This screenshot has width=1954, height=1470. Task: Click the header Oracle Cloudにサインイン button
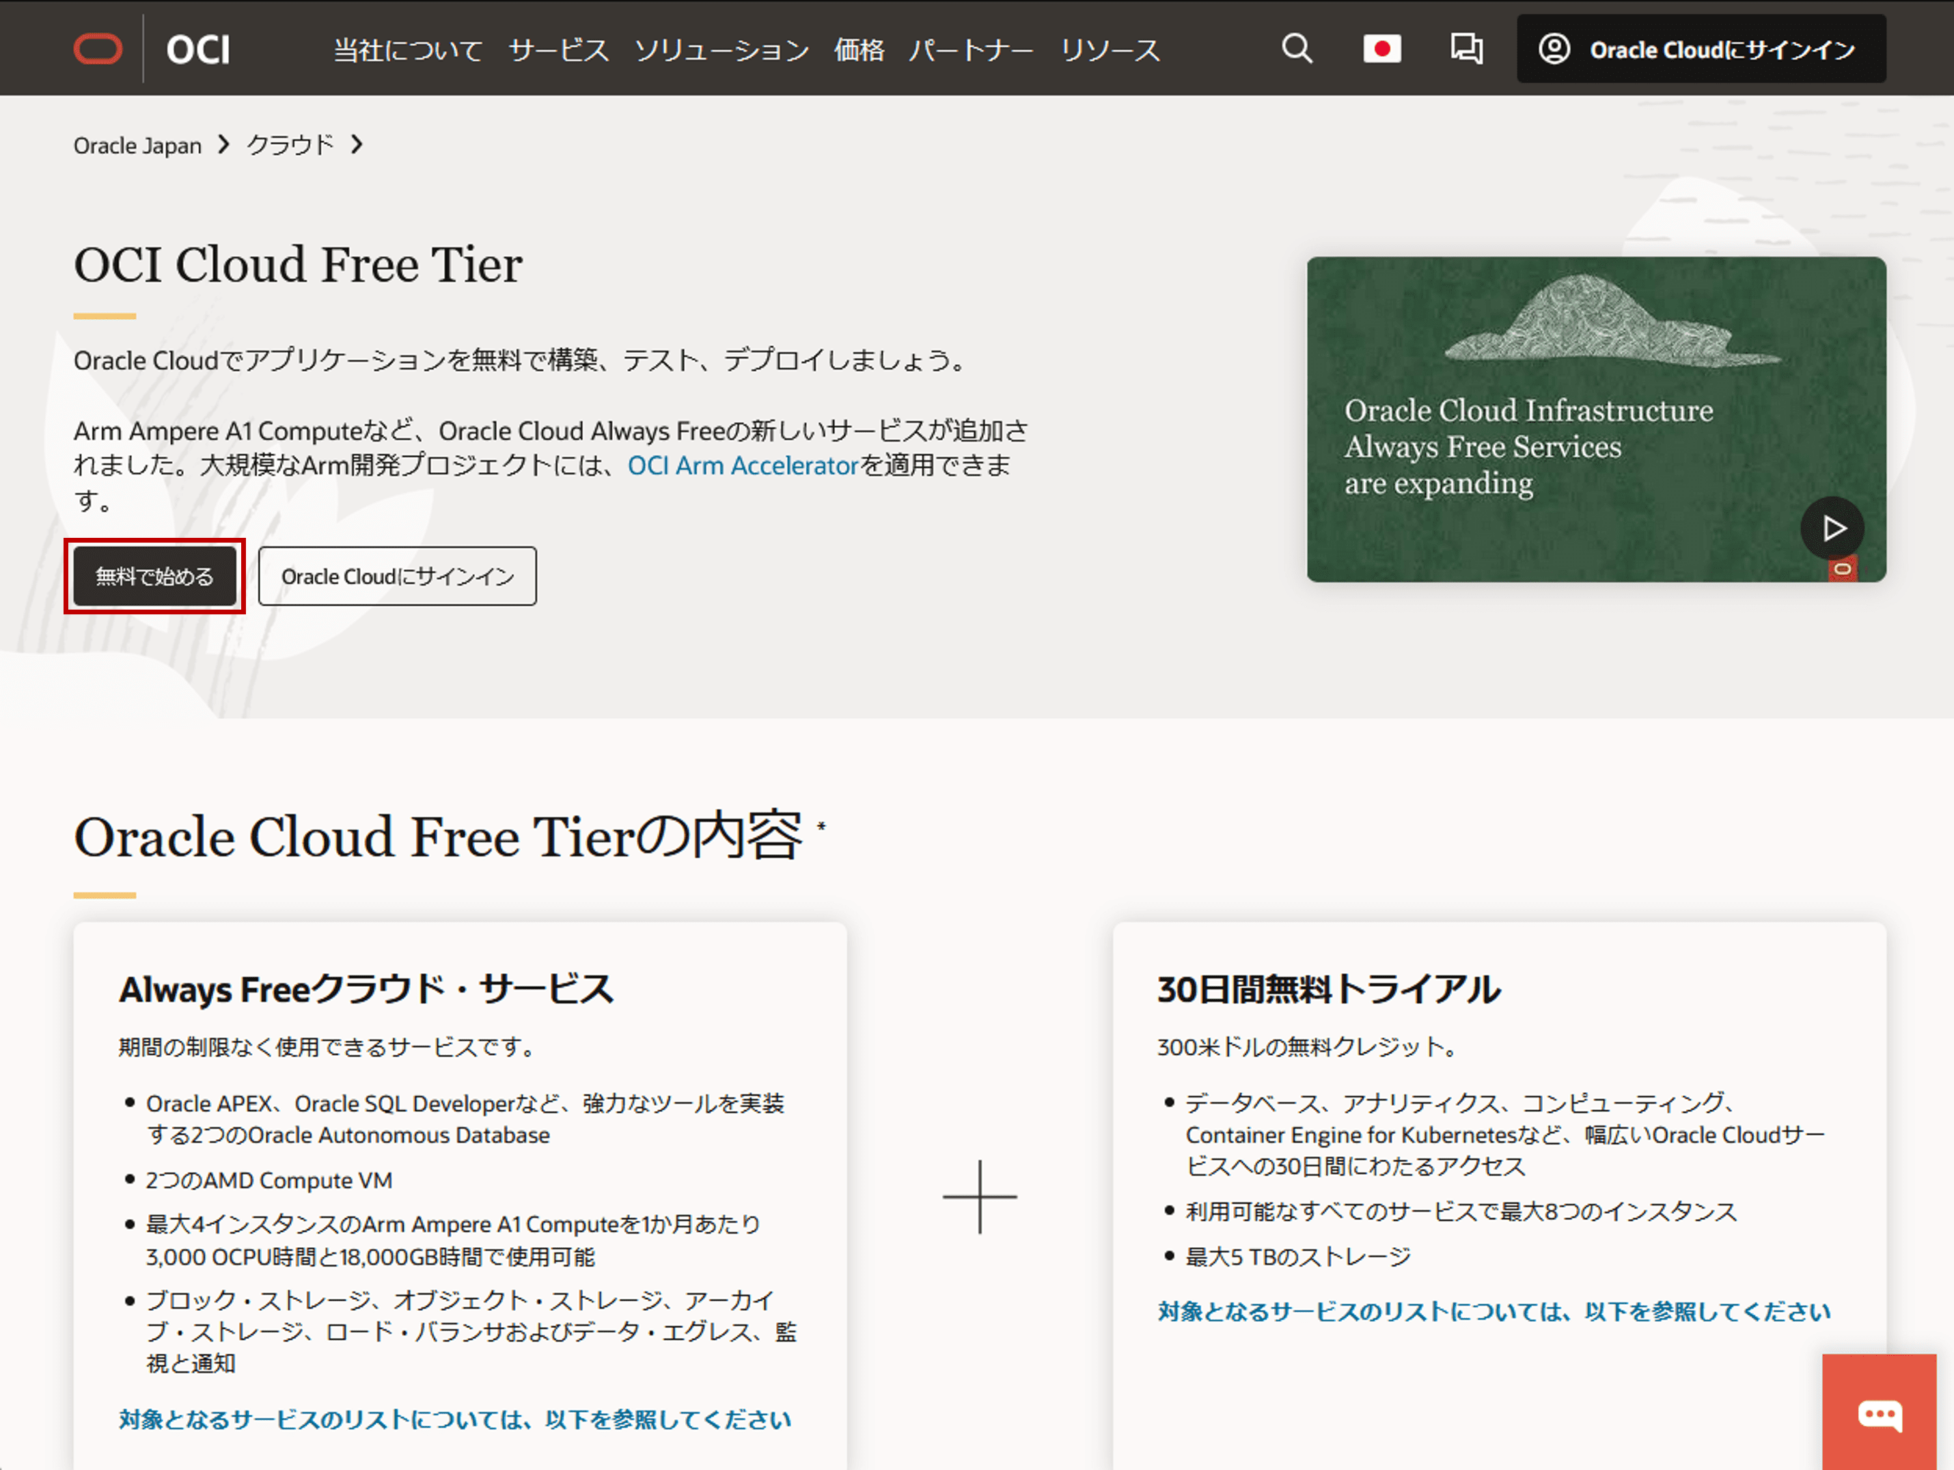[x=1701, y=49]
